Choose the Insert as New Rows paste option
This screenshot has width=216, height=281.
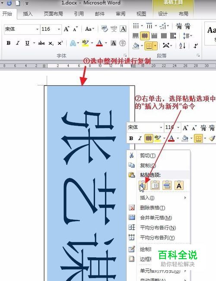167,185
